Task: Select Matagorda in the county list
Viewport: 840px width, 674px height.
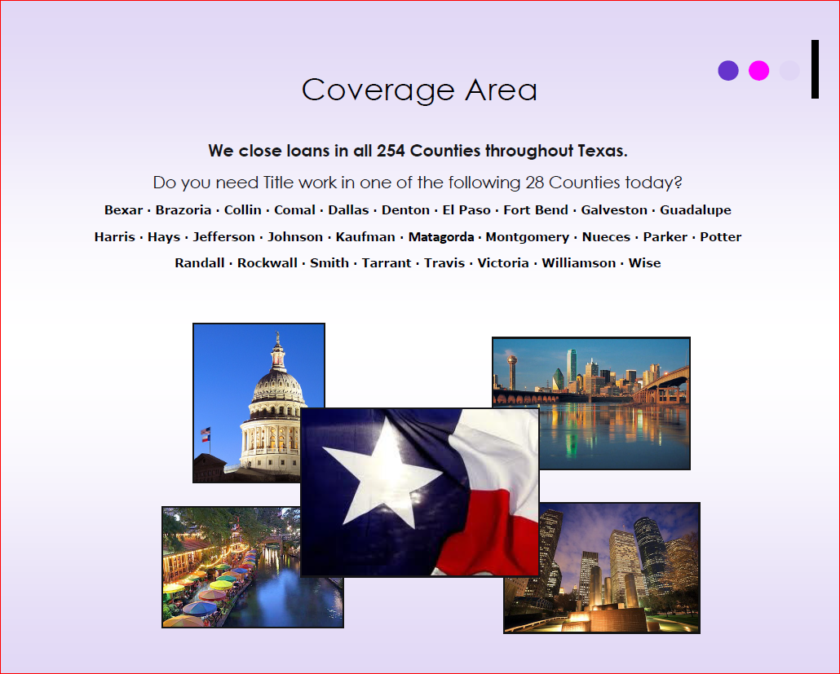Action: 440,237
